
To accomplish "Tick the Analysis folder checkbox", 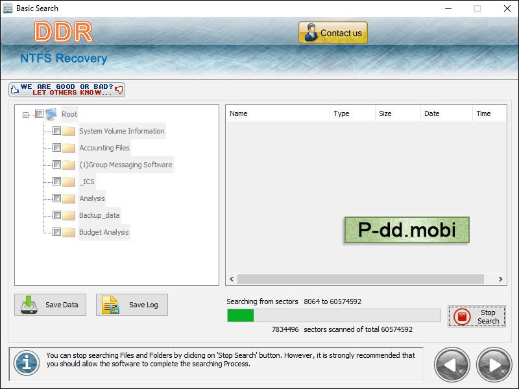I will (x=56, y=198).
